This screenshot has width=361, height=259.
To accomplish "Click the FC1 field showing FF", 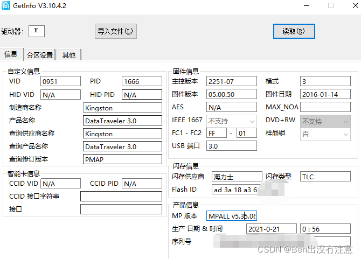I will 217,133.
